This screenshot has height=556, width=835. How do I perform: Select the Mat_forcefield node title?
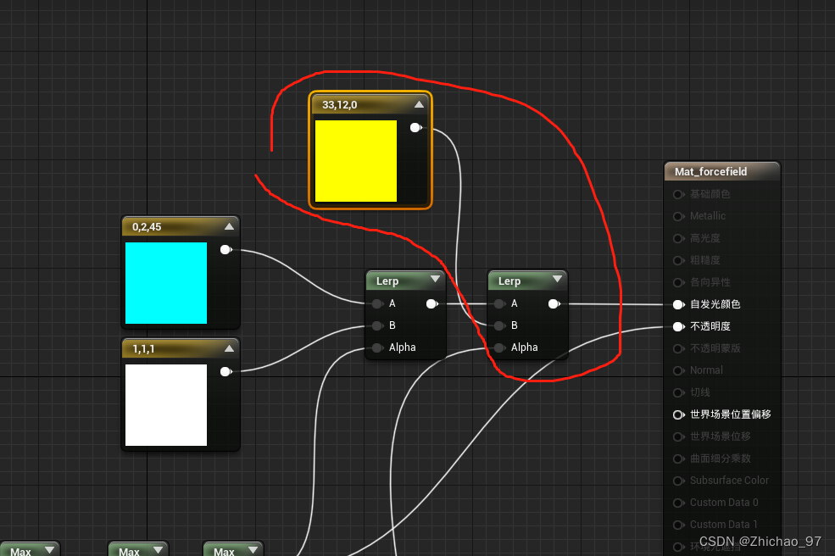point(710,171)
